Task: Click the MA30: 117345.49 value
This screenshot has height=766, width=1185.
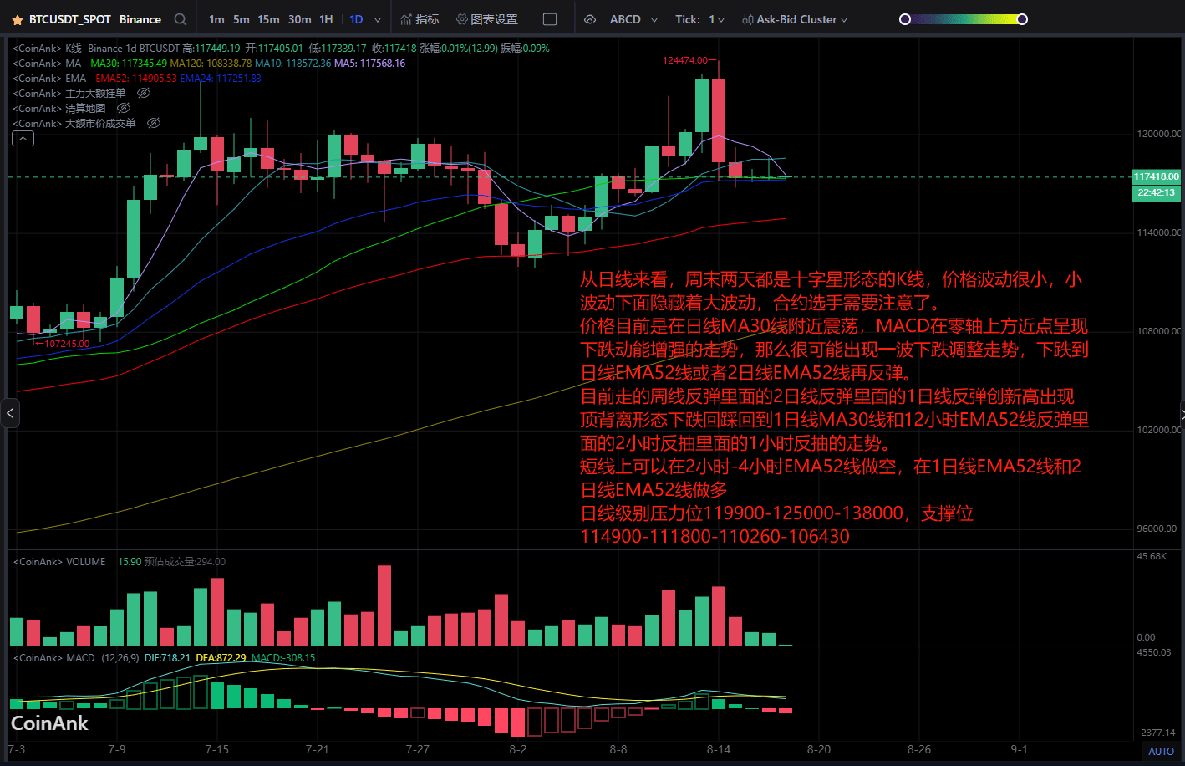Action: tap(129, 64)
